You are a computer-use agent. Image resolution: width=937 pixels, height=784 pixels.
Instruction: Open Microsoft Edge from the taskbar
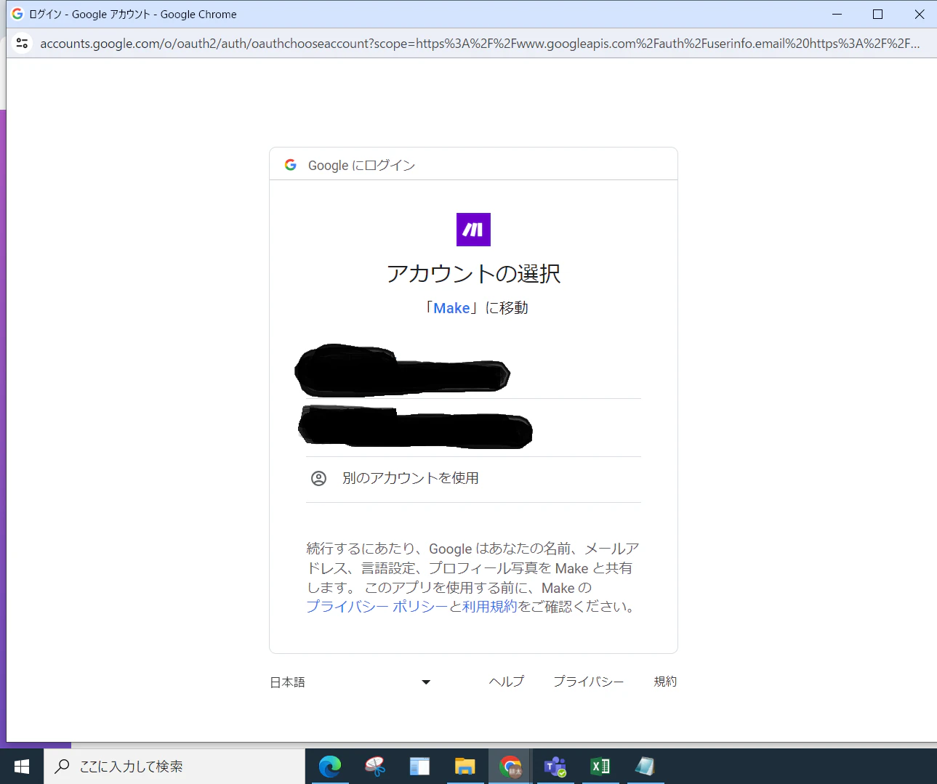click(x=330, y=767)
